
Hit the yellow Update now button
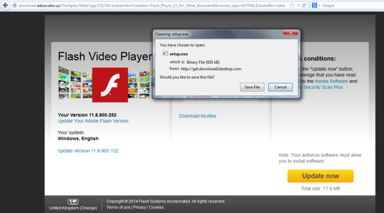click(320, 176)
